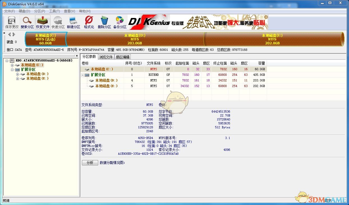Go to previous disk with left arrow
The width and height of the screenshot is (349, 205).
pyautogui.click(x=10, y=35)
